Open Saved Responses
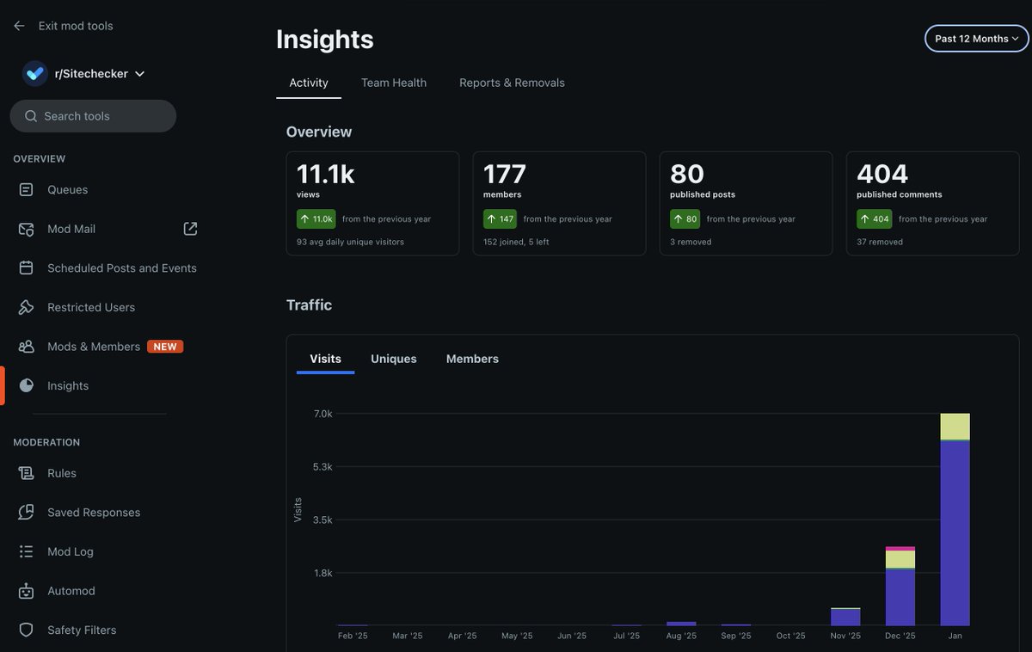 [x=93, y=511]
